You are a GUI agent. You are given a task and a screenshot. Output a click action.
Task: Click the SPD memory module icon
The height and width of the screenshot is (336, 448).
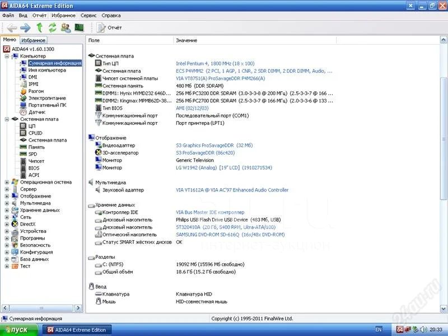pyautogui.click(x=24, y=154)
